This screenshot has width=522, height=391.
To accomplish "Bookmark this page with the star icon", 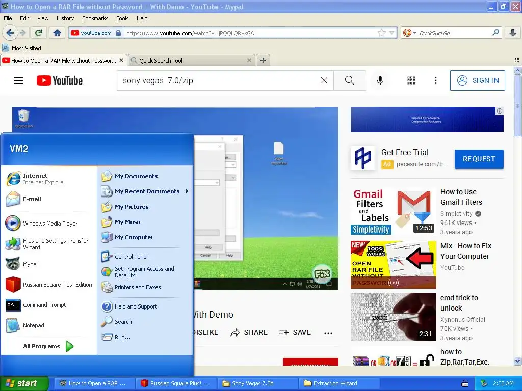I will click(x=381, y=33).
